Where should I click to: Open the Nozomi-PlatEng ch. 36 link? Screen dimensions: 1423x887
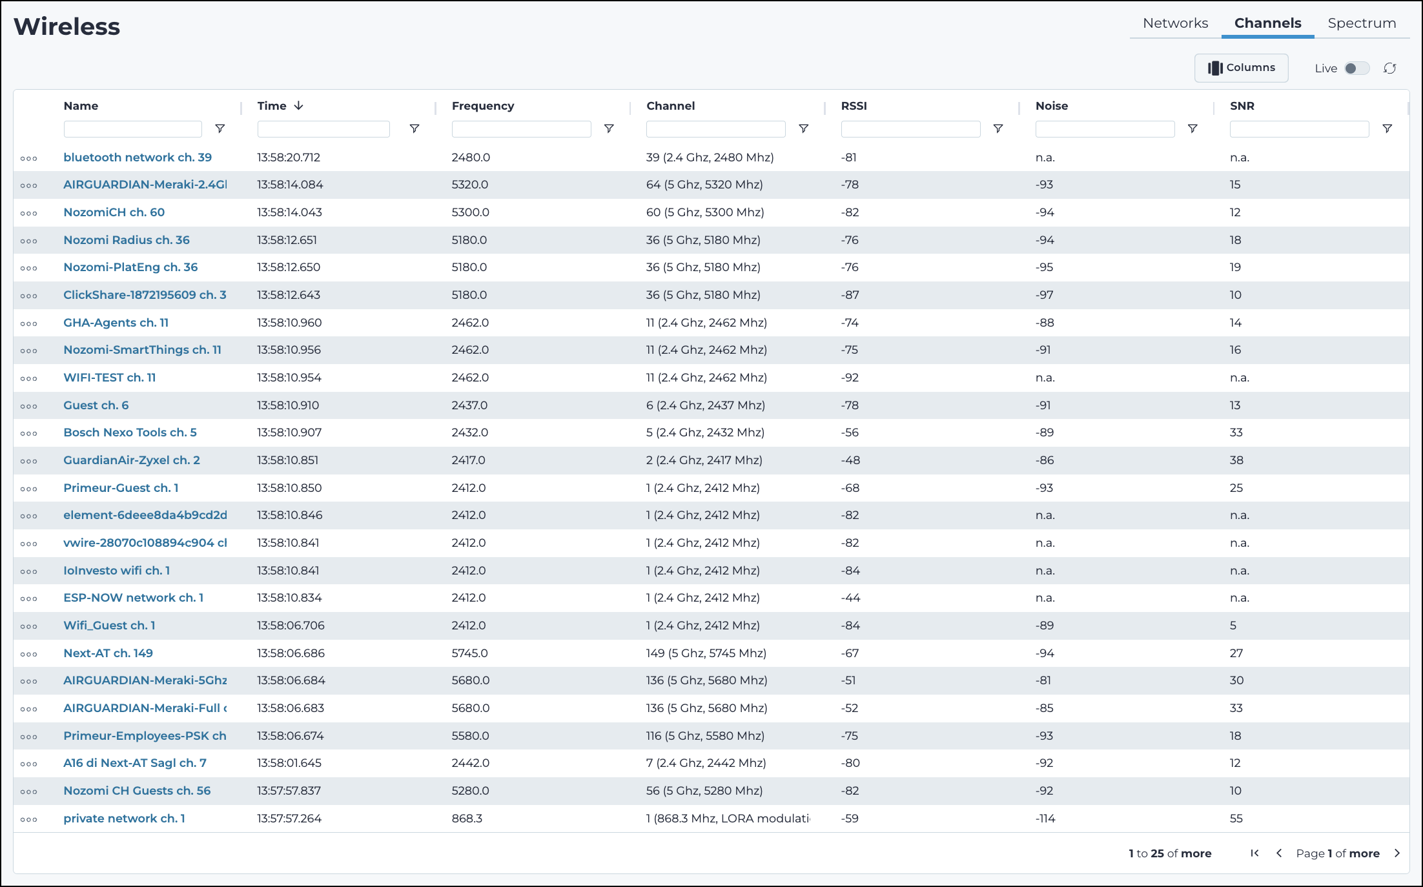pos(130,267)
